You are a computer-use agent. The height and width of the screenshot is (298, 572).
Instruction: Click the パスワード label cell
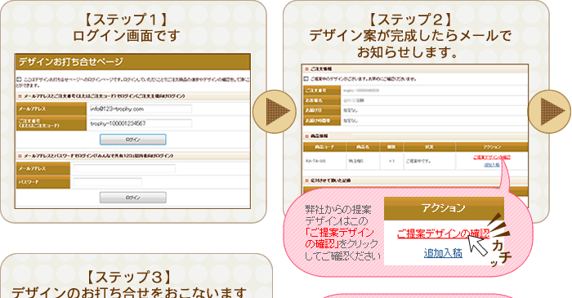(43, 182)
